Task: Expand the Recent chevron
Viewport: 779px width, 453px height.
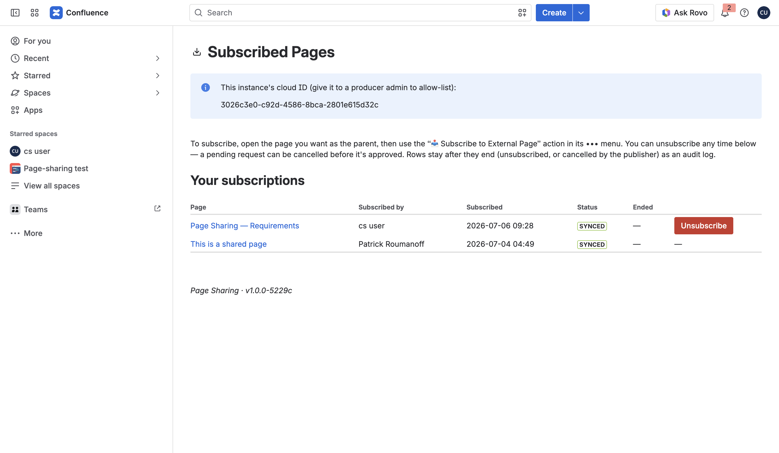Action: pos(157,58)
